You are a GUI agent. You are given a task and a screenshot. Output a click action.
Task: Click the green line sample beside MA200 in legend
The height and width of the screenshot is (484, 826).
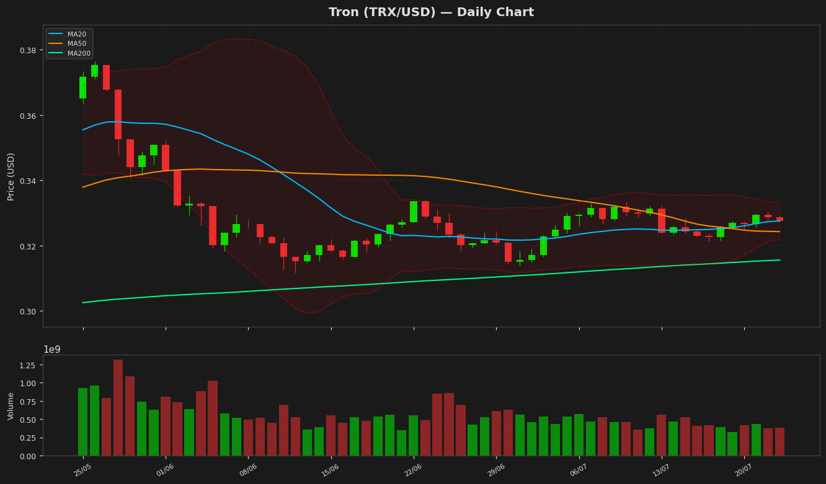coord(56,54)
